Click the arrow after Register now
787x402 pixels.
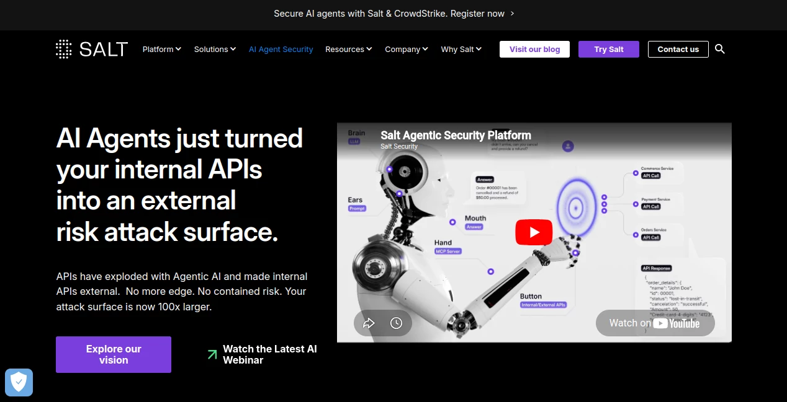coord(512,14)
